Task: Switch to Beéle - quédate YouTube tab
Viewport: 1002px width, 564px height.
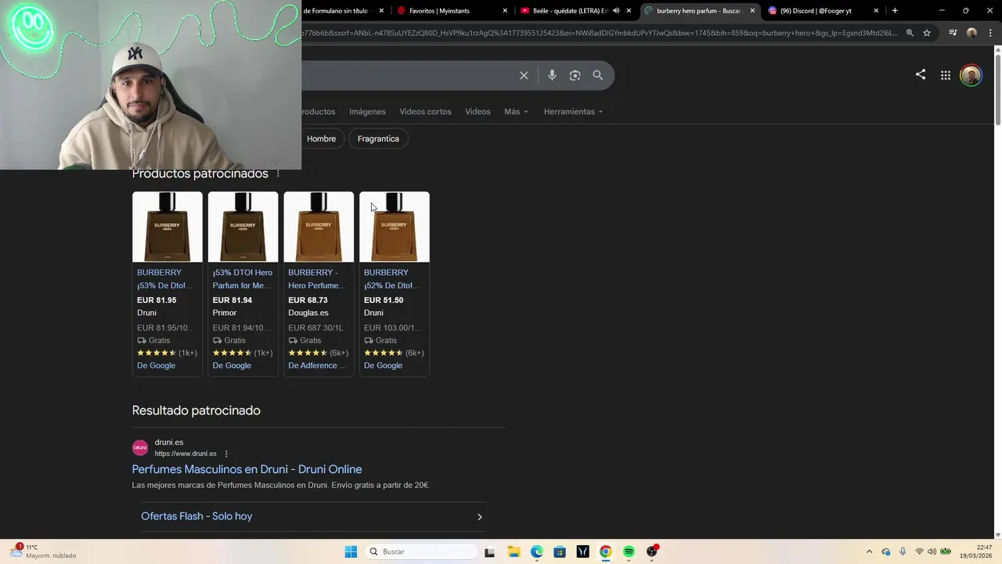Action: (575, 11)
